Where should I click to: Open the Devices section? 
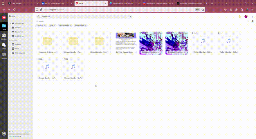(x=4, y=56)
